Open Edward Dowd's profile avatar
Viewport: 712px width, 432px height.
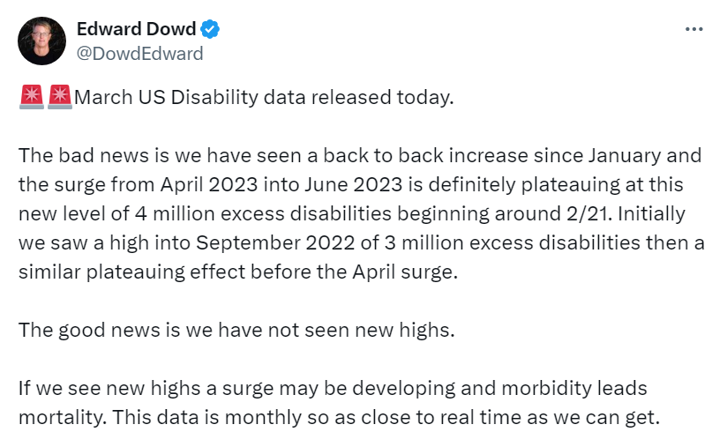pyautogui.click(x=41, y=41)
